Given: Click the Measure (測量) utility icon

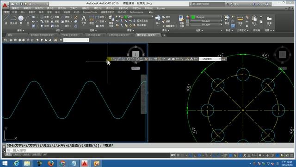Looking at the screenshot, I should click(240, 20).
